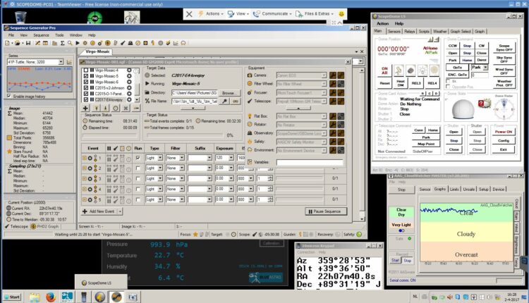
Task: Toggle Run checkbox for event 1
Action: pyautogui.click(x=138, y=158)
